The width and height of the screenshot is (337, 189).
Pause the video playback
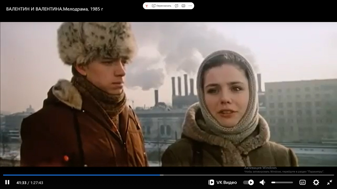7,182
